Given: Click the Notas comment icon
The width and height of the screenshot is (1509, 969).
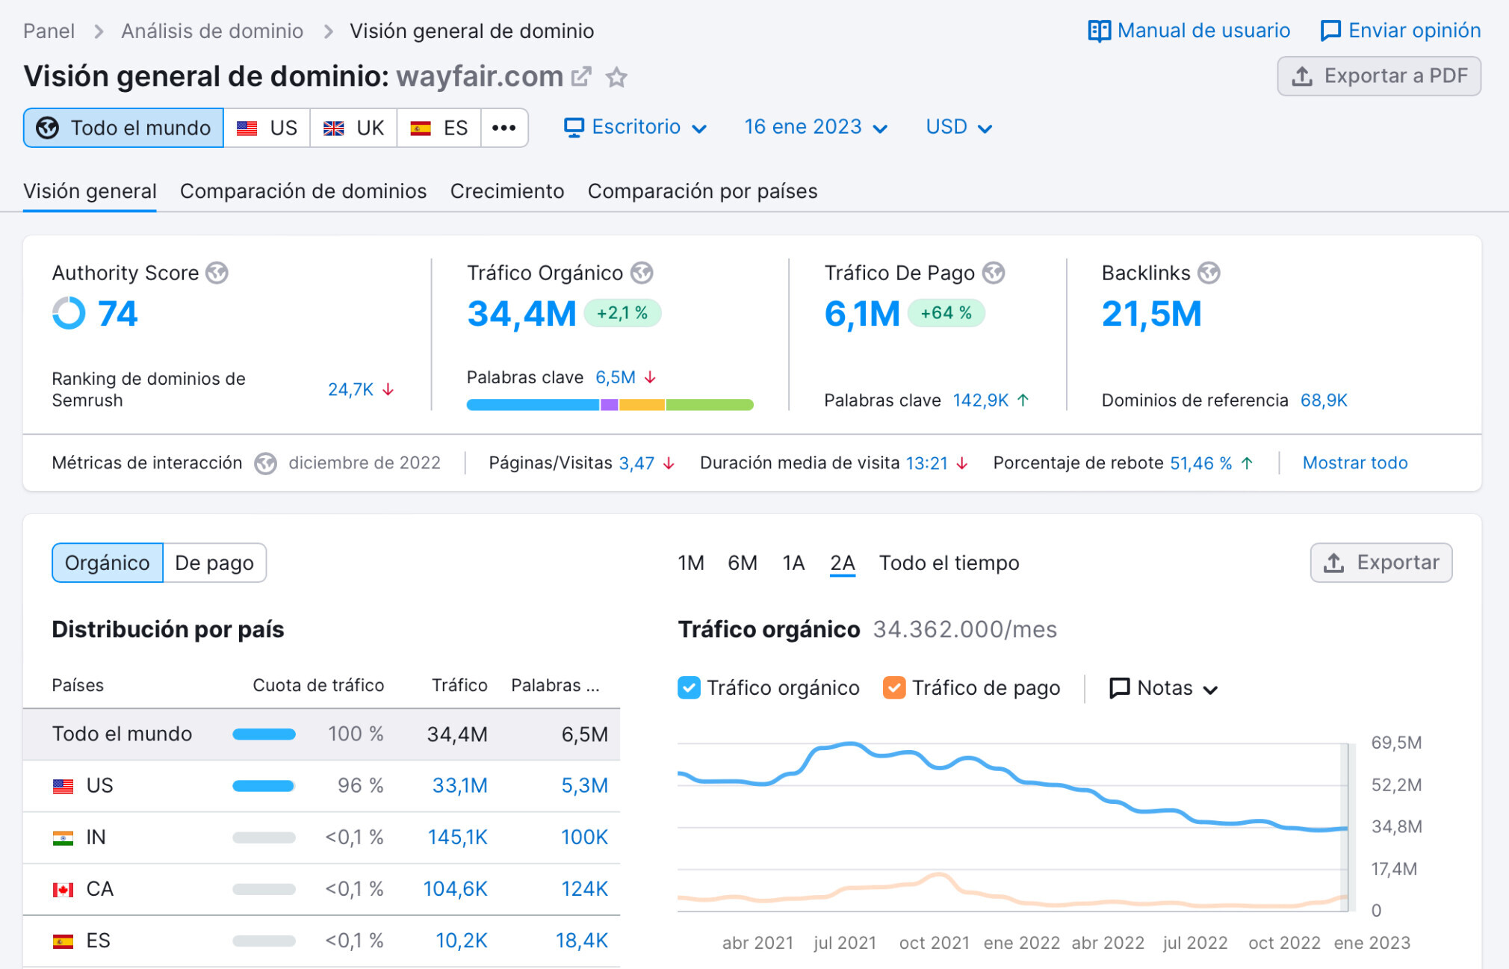Looking at the screenshot, I should pyautogui.click(x=1119, y=688).
